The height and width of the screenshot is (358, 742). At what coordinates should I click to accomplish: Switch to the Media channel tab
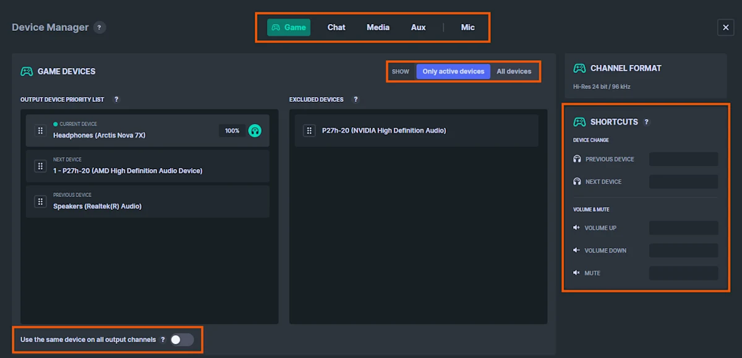click(378, 27)
